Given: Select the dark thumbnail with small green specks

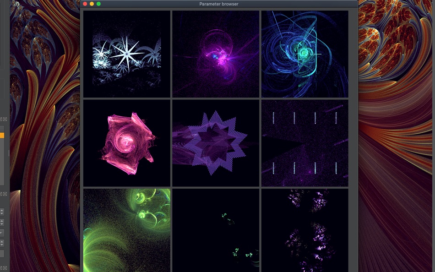Looking at the screenshot, I should point(216,231).
